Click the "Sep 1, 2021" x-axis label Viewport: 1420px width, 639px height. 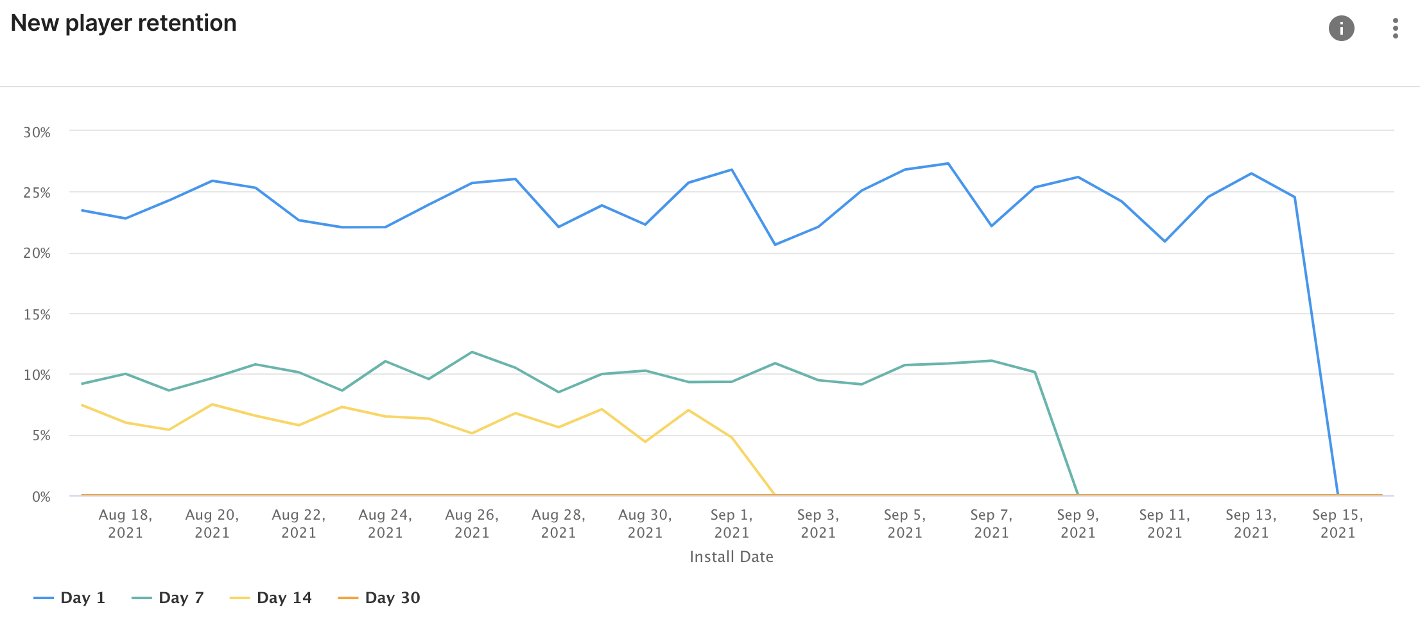731,524
